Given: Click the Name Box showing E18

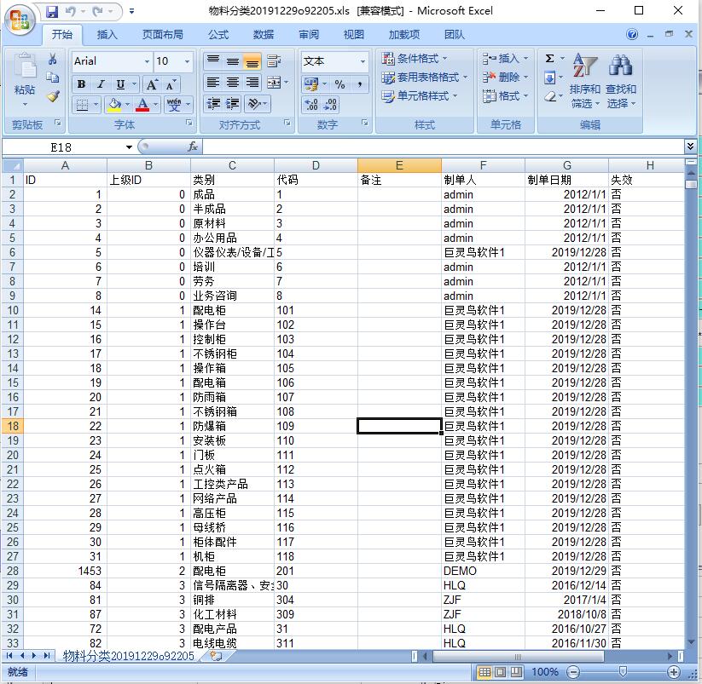Looking at the screenshot, I should point(67,147).
